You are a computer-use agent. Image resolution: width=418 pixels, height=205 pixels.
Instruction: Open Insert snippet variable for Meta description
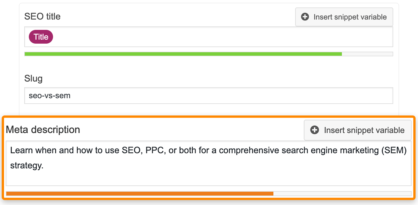coord(357,130)
